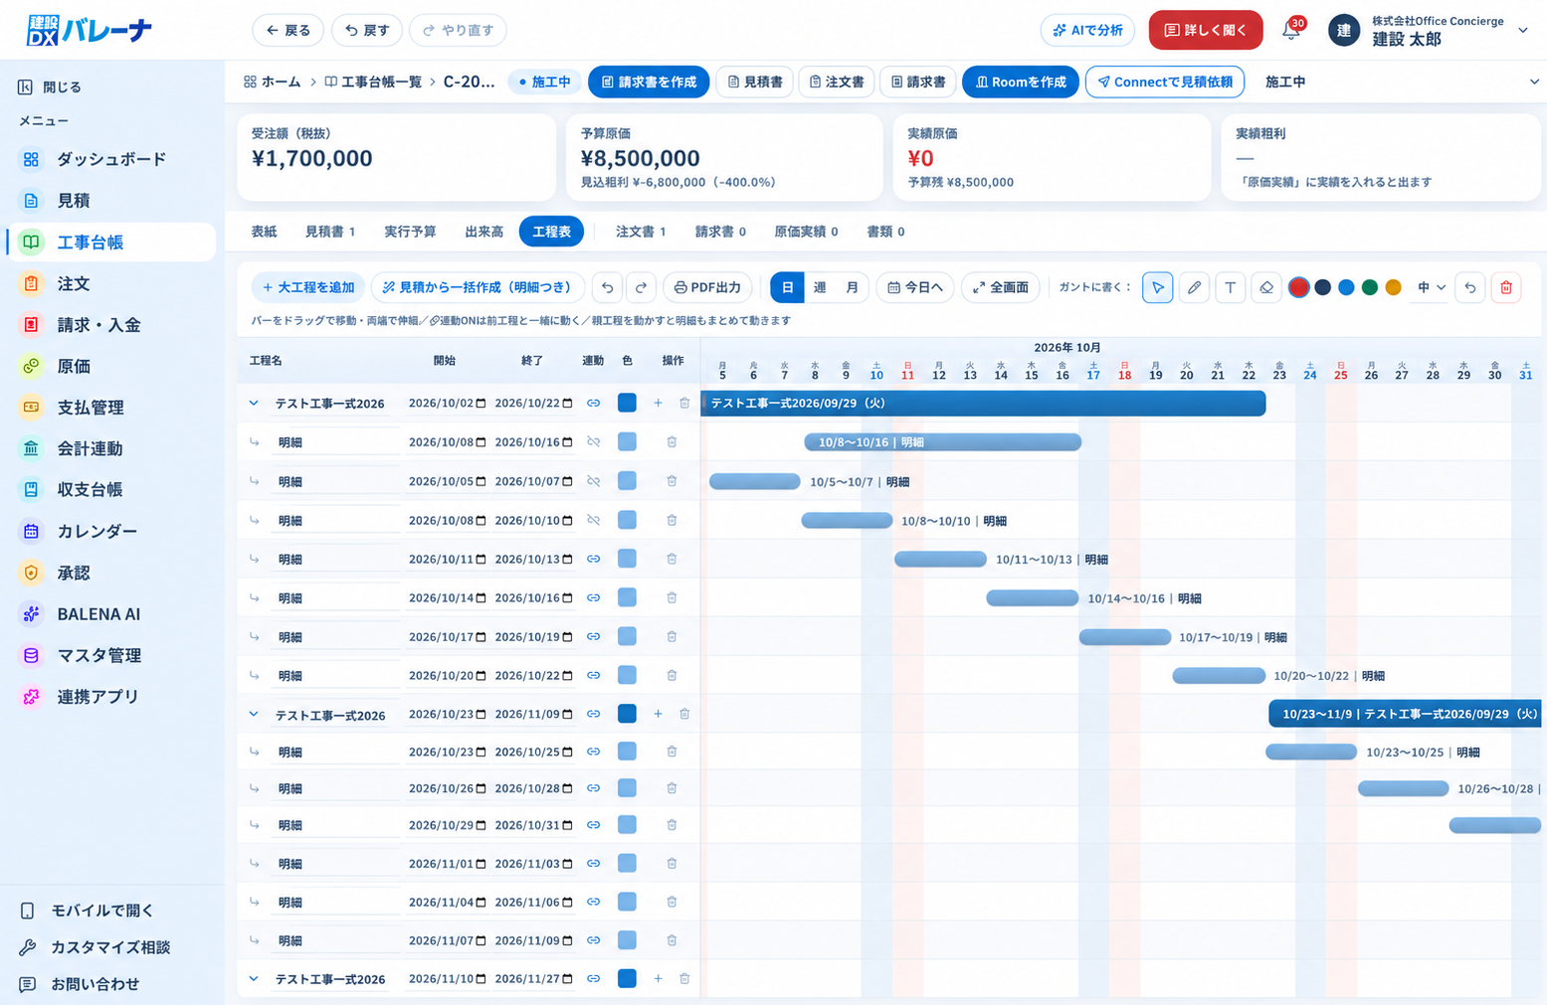Click the undo arrow beside PDF出力
The width and height of the screenshot is (1547, 1005).
(607, 287)
